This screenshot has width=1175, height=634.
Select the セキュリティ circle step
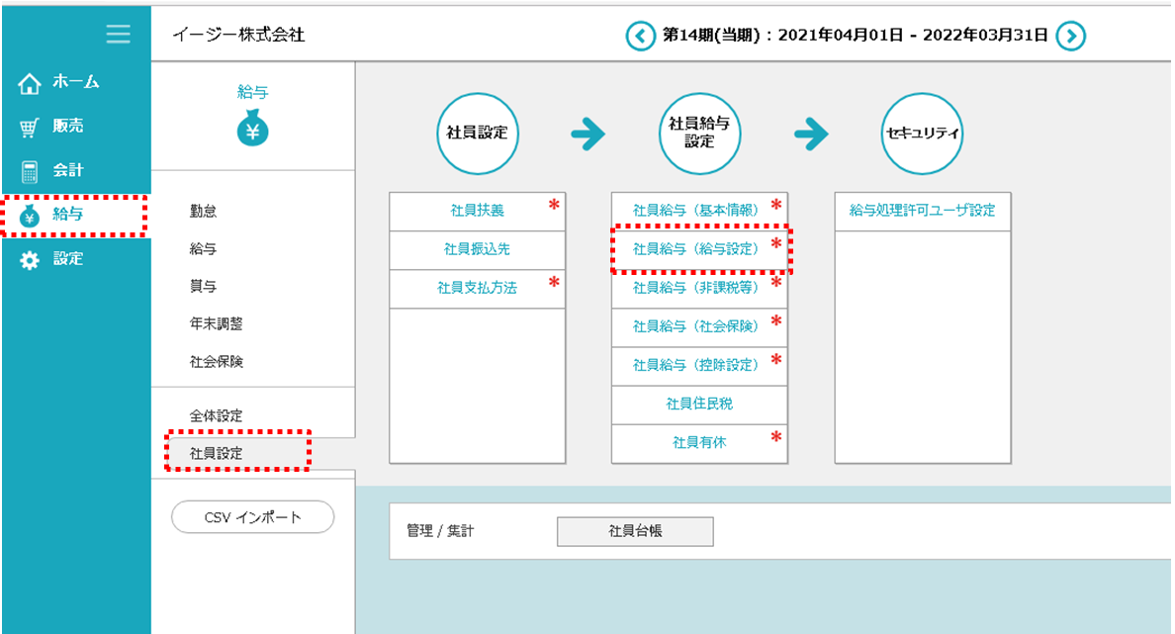click(x=922, y=134)
